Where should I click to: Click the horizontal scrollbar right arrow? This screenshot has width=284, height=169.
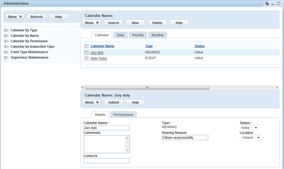click(277, 87)
